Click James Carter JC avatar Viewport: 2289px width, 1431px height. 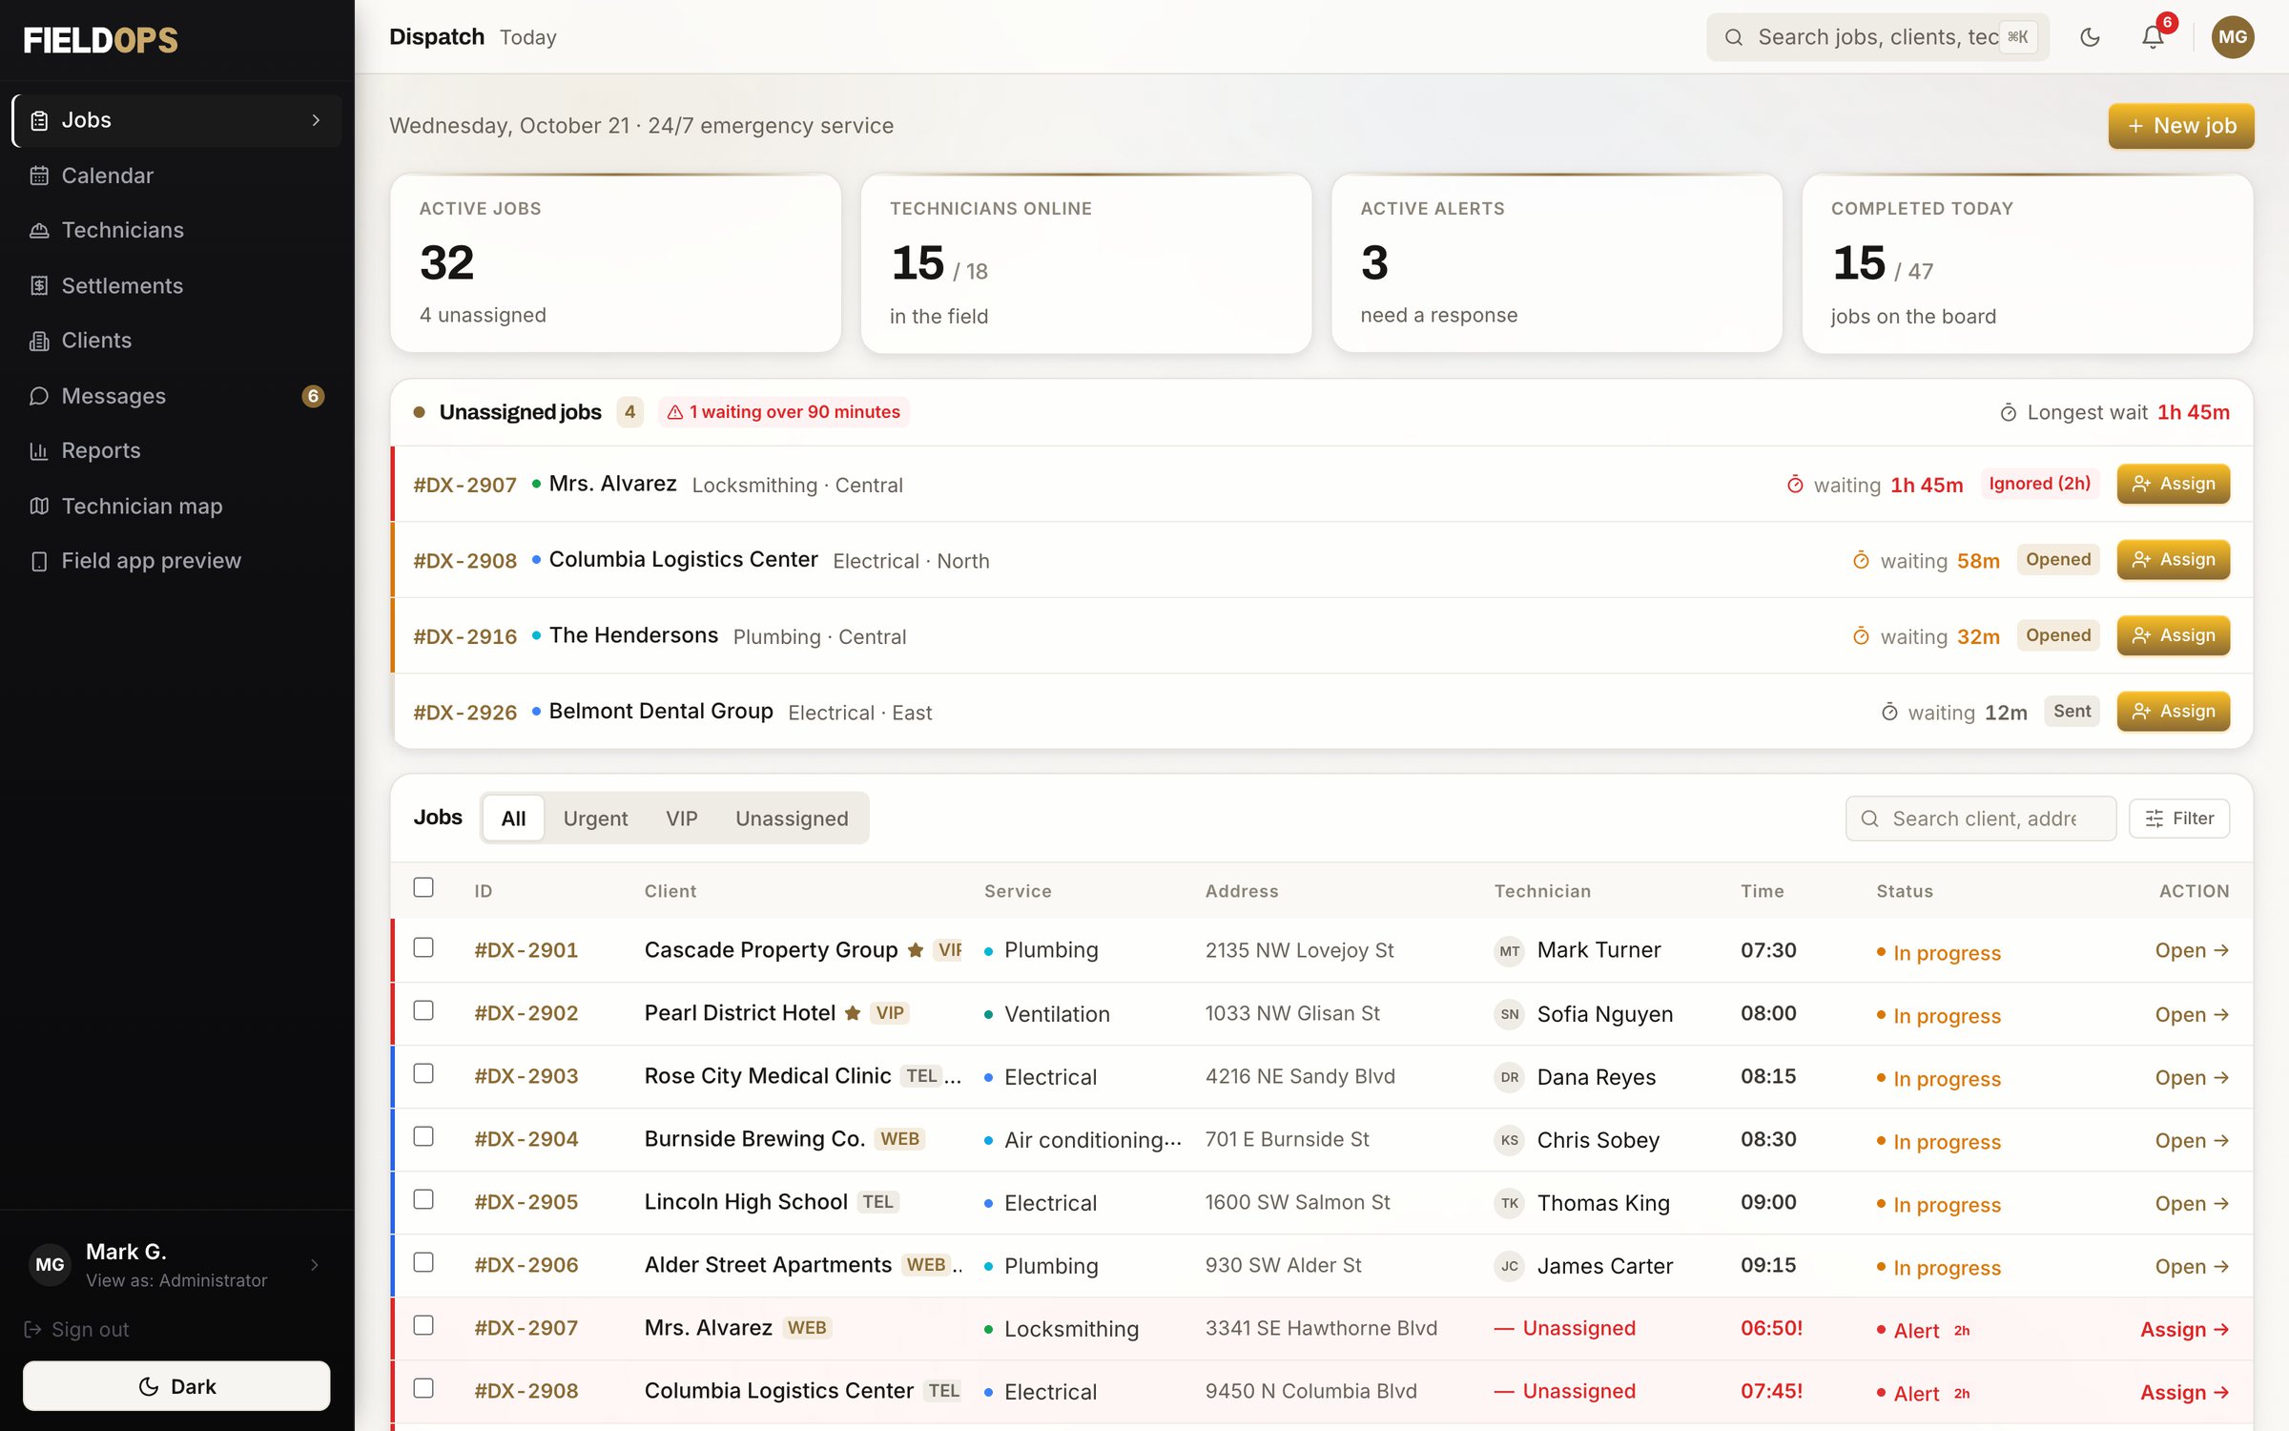1509,1266
